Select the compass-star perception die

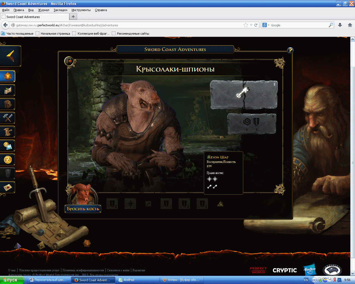[130, 204]
